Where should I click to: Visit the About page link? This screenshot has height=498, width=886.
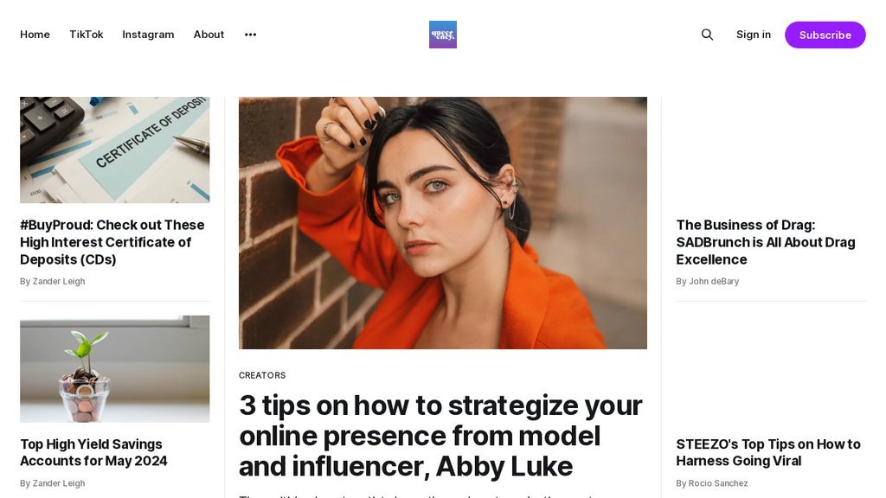point(209,35)
